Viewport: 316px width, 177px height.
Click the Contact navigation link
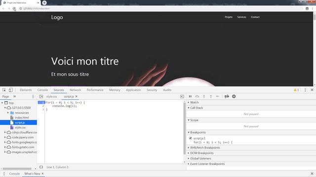click(x=255, y=17)
